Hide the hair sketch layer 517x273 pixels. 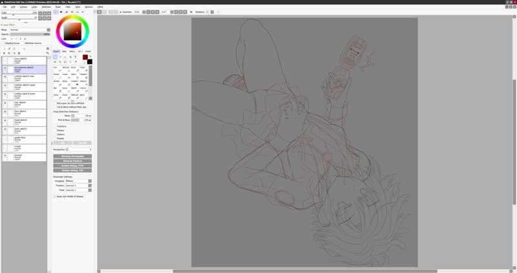coord(5,103)
